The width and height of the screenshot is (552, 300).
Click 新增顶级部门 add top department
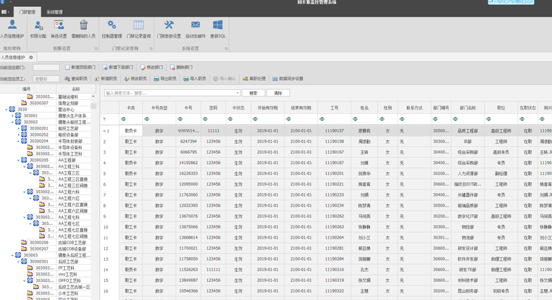80,67
